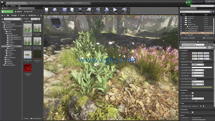This screenshot has width=215, height=121.
Task: Open Filters dropdown in content browser
Action: point(26,19)
